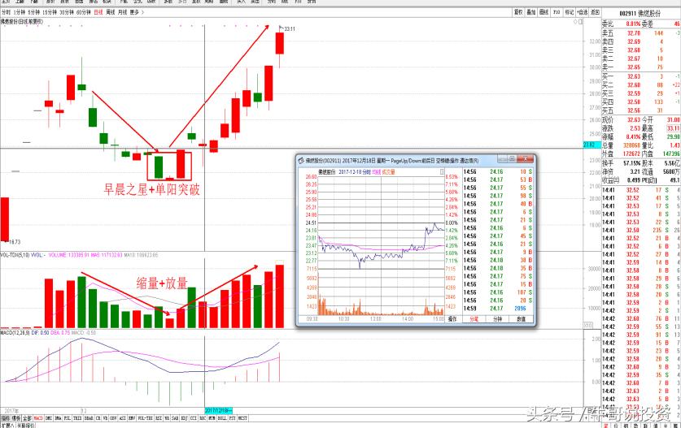
Task: Switch chart to 1分钟 period
Action: pyautogui.click(x=19, y=12)
